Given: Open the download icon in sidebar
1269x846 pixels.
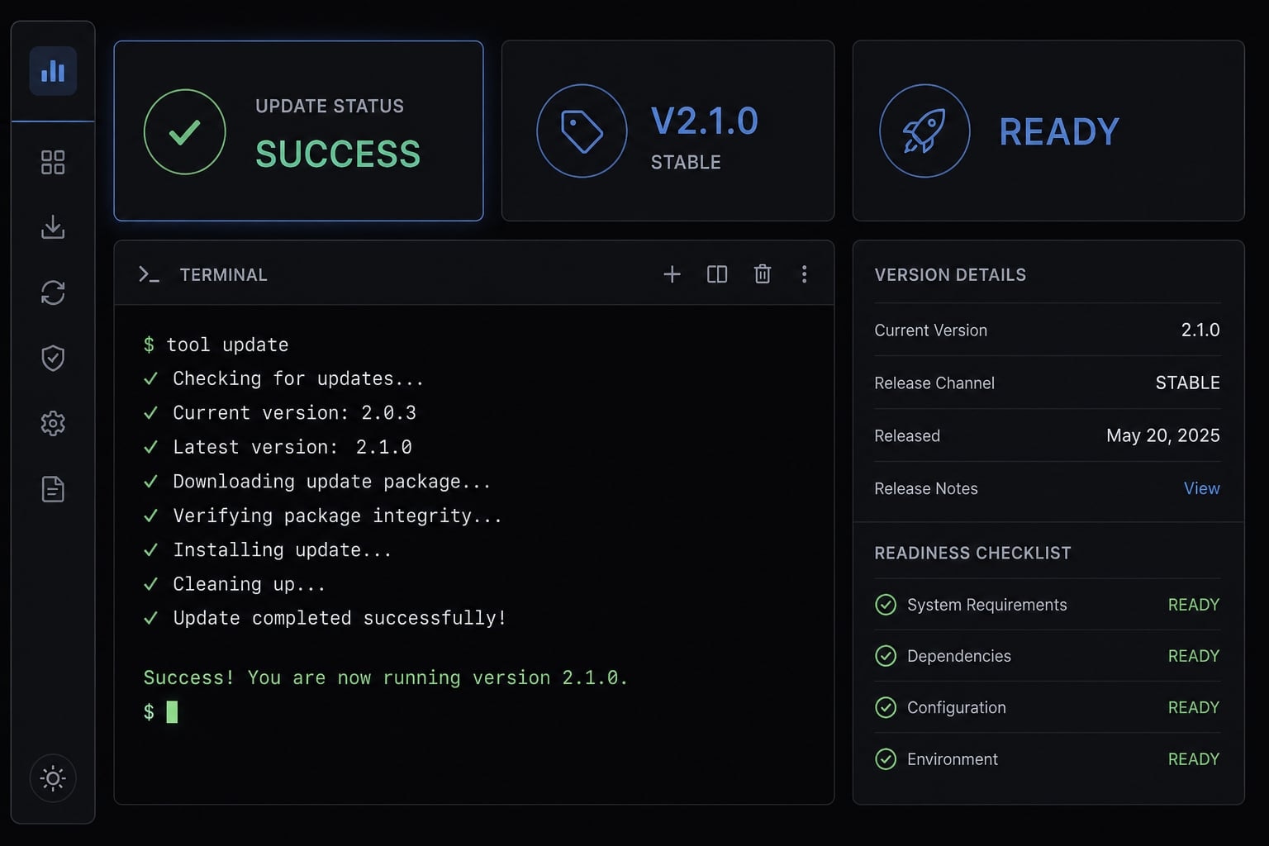Looking at the screenshot, I should coord(53,227).
